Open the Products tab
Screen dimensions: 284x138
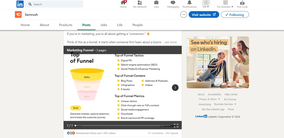tap(66, 25)
